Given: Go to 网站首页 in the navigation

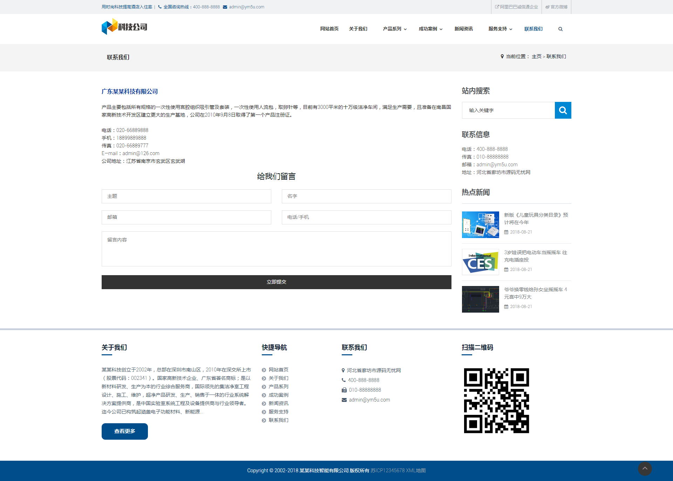Looking at the screenshot, I should [329, 29].
